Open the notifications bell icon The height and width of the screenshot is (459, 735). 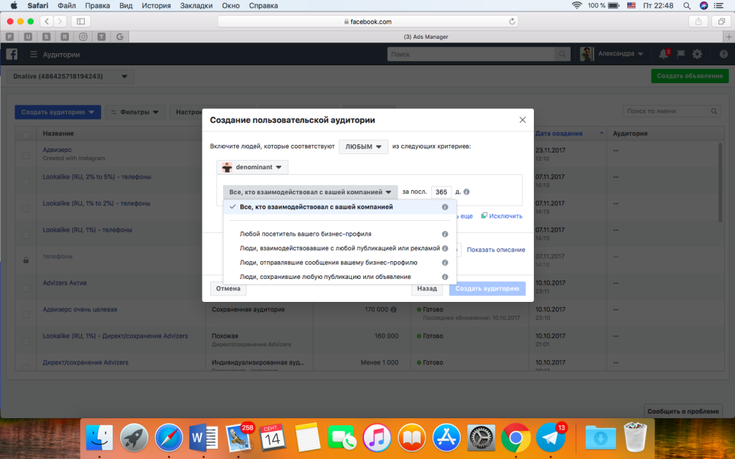pos(663,55)
